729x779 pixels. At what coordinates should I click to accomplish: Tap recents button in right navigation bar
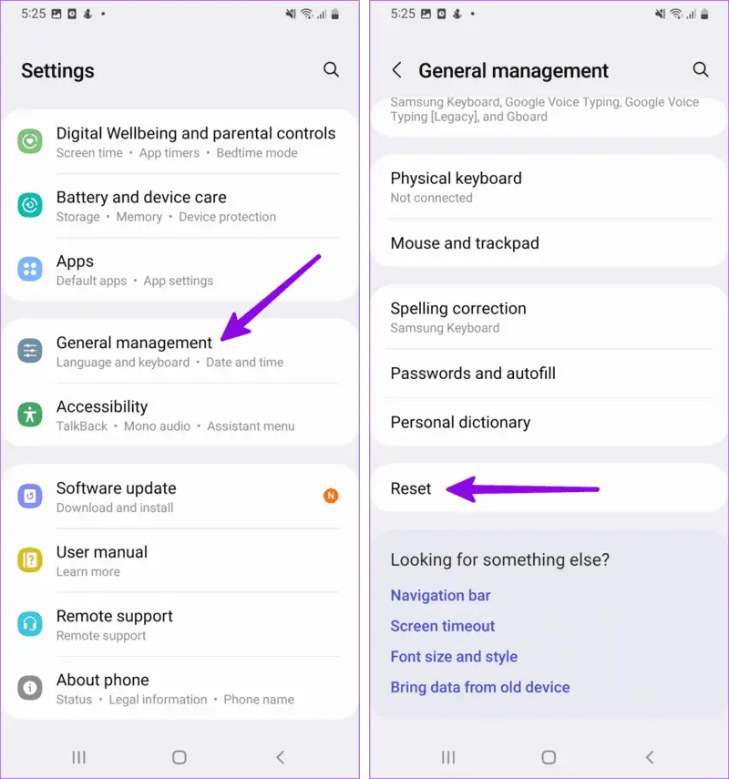tap(448, 757)
